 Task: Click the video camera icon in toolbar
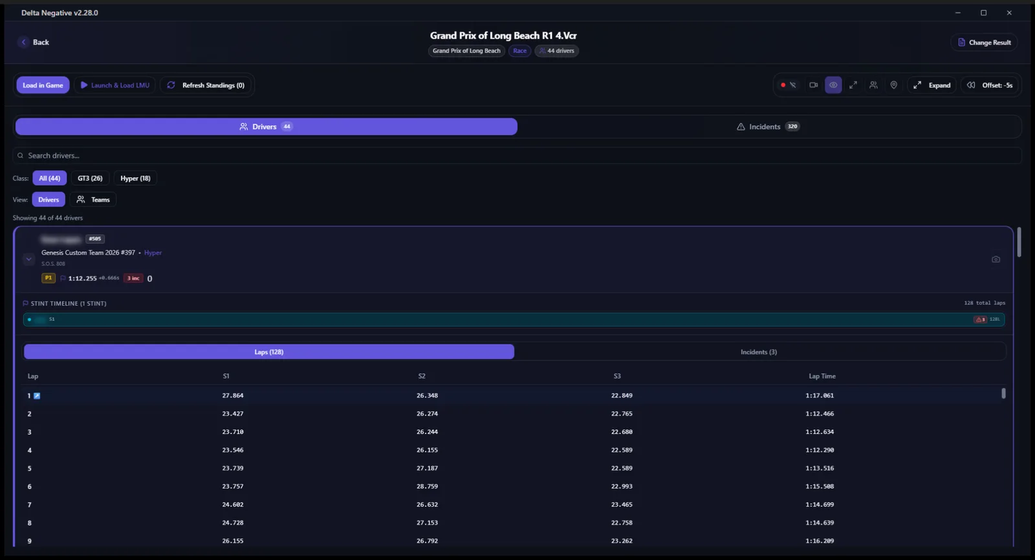pos(814,85)
